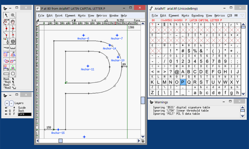Select the Anchor-11 point in glyph

[x=88, y=66]
